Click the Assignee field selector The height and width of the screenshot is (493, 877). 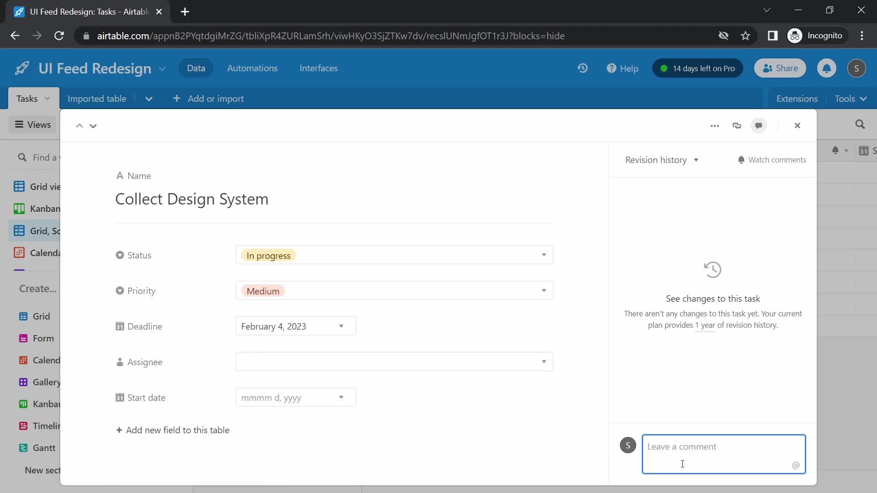point(394,361)
